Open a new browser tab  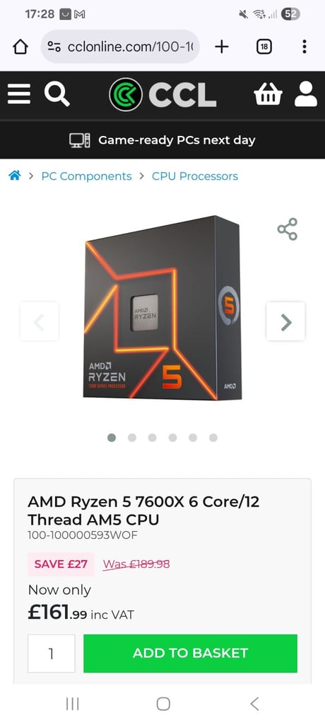[222, 46]
